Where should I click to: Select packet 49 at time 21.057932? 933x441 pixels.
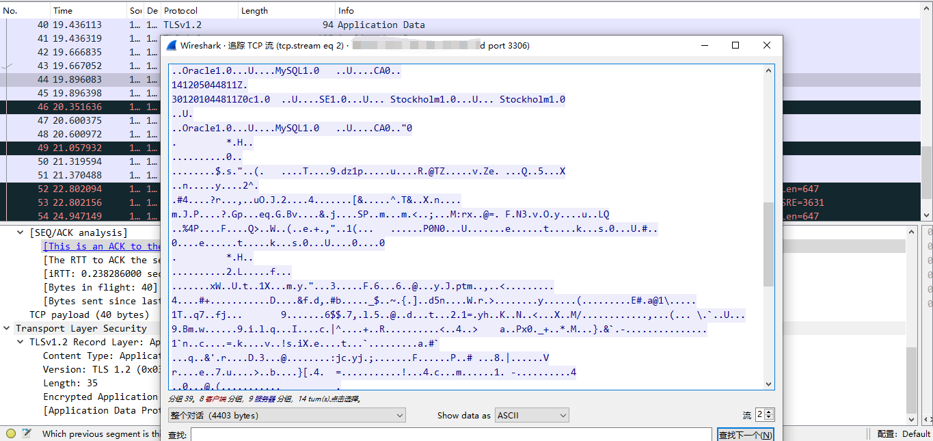[x=81, y=148]
